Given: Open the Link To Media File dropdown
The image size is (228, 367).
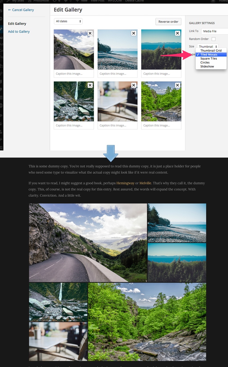Looking at the screenshot, I should tap(215, 31).
